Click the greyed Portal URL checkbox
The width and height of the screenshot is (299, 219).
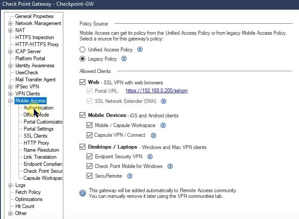89,91
